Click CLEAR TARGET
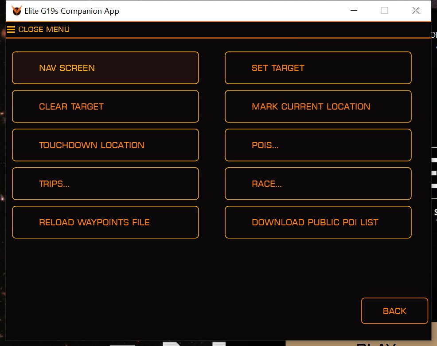Viewport: 437px width, 346px height. (x=105, y=106)
